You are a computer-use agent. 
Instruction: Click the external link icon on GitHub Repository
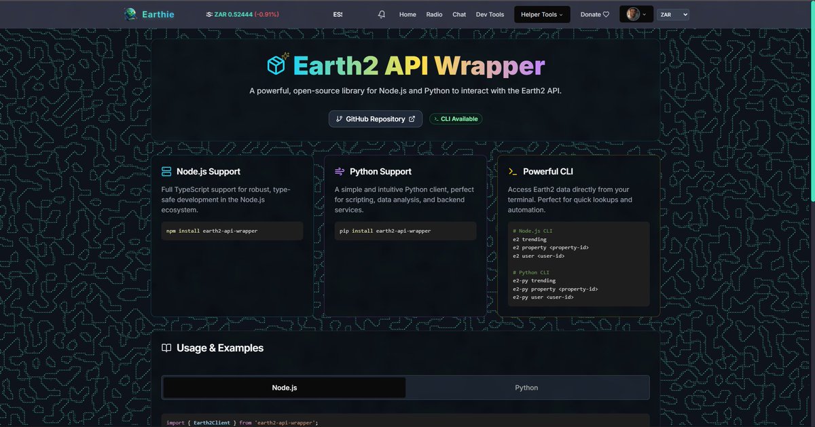pos(412,119)
